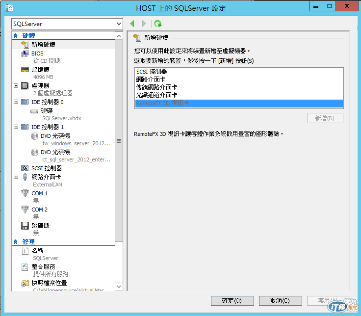
Task: Select the 快照檔案位置 snapshot folder icon
Action: (x=25, y=283)
